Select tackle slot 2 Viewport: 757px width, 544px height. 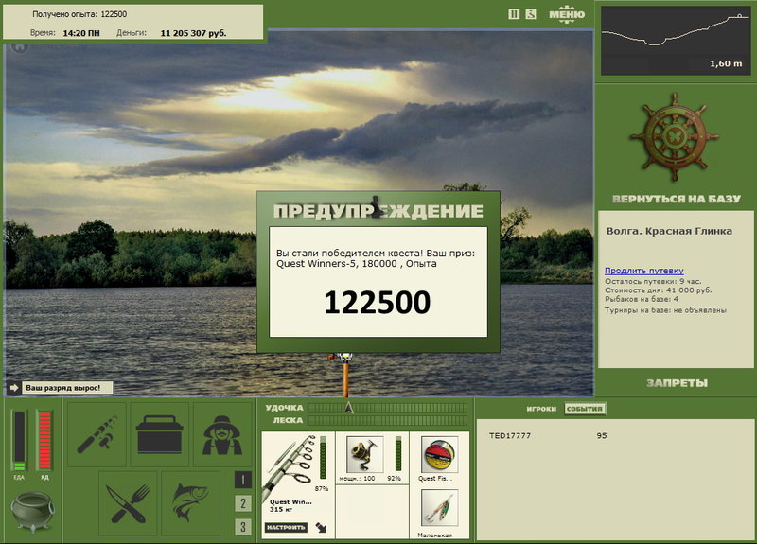[243, 503]
